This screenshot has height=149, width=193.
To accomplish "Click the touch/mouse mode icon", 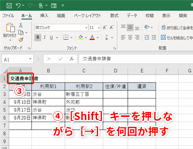I will point(41,5).
